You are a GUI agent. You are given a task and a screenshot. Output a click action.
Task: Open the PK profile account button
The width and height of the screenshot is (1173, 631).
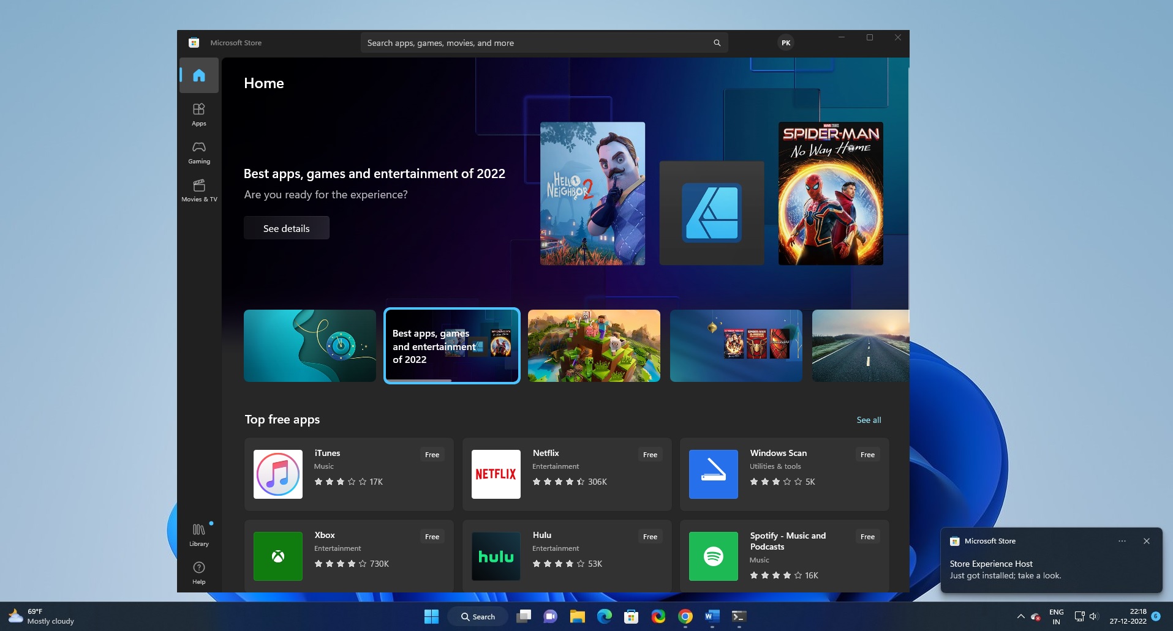[x=786, y=43]
